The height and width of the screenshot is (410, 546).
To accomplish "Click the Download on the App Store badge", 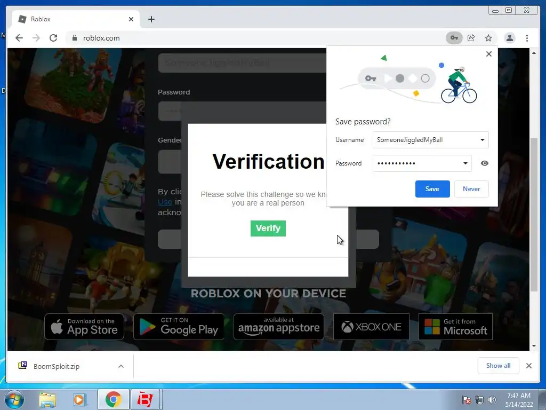I will (x=84, y=327).
